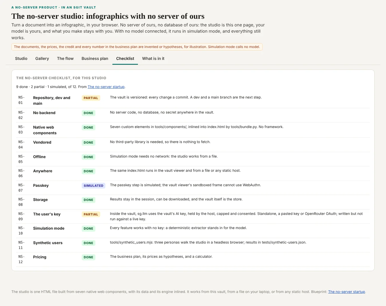
Task: Click the PARTIAL badge for The user's key
Action: (91, 214)
